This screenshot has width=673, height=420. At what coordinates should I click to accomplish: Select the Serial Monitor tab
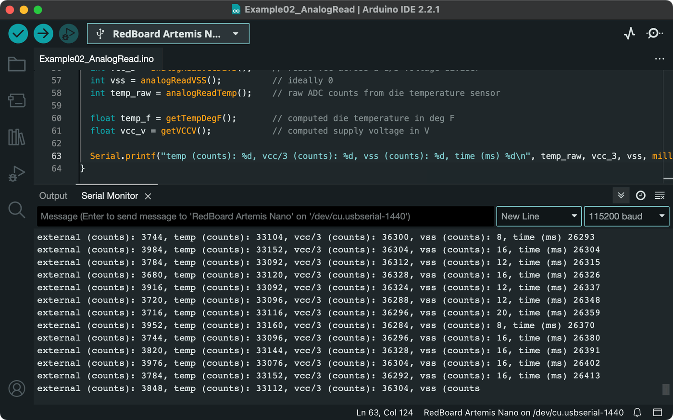pos(110,196)
